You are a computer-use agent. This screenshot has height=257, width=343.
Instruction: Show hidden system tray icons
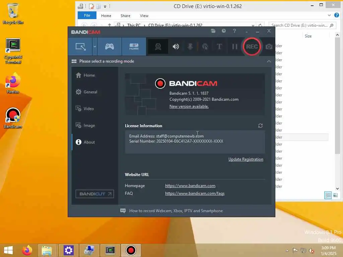[287, 250]
